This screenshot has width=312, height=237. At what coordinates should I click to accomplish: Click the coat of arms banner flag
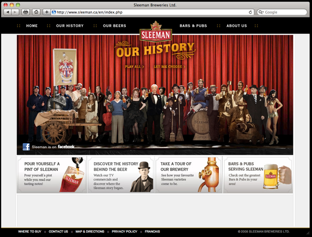coord(65,67)
